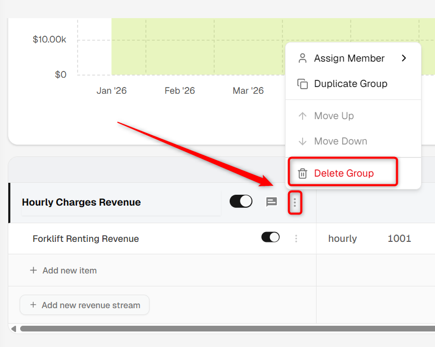Click the Feb '26 axis label
The height and width of the screenshot is (347, 435).
(x=180, y=91)
